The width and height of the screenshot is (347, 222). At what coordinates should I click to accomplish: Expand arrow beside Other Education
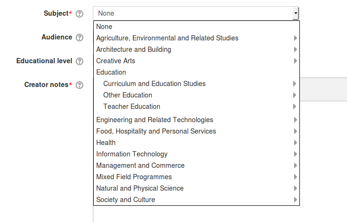point(295,95)
